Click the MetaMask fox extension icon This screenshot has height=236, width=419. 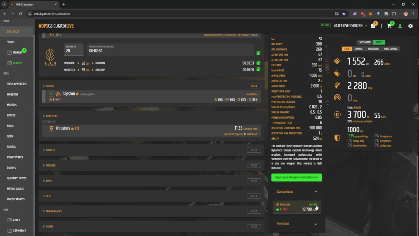click(371, 14)
